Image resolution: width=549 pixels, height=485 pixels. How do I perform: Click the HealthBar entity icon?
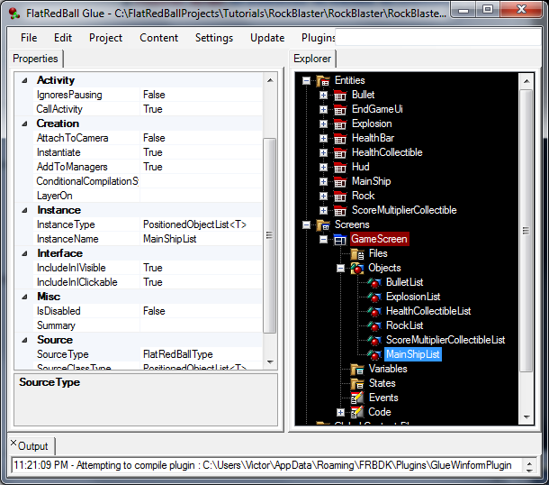340,138
